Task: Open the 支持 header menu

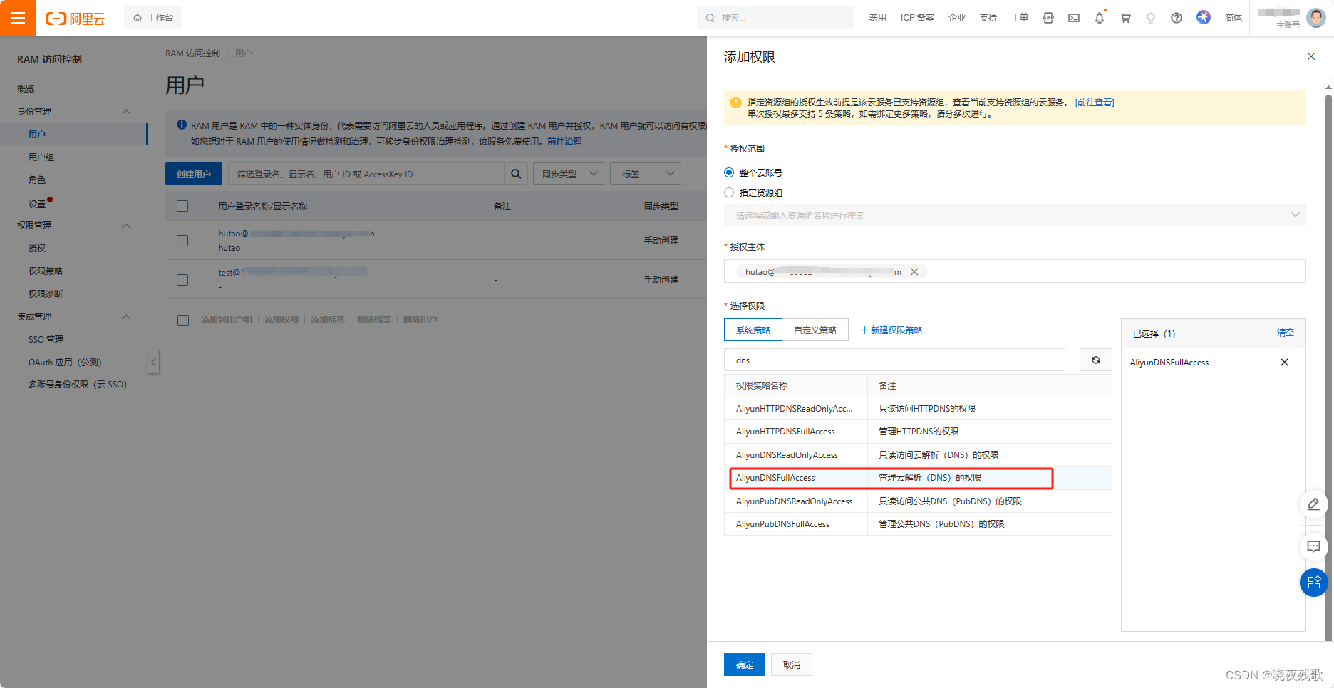Action: point(988,18)
